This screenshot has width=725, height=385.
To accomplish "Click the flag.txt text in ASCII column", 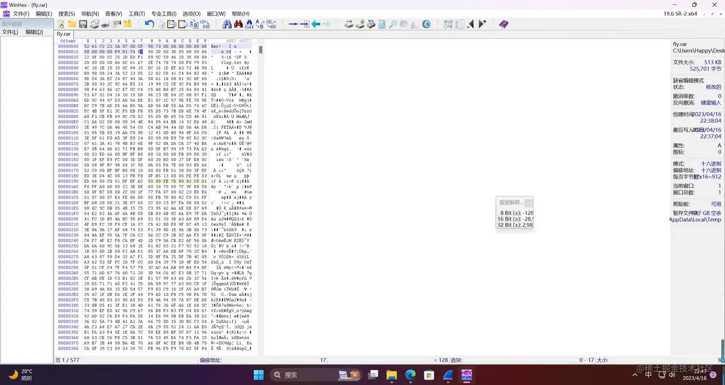I will (x=232, y=62).
